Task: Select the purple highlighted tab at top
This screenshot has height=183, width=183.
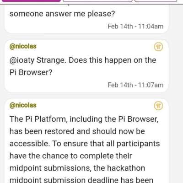Action: 31,1
